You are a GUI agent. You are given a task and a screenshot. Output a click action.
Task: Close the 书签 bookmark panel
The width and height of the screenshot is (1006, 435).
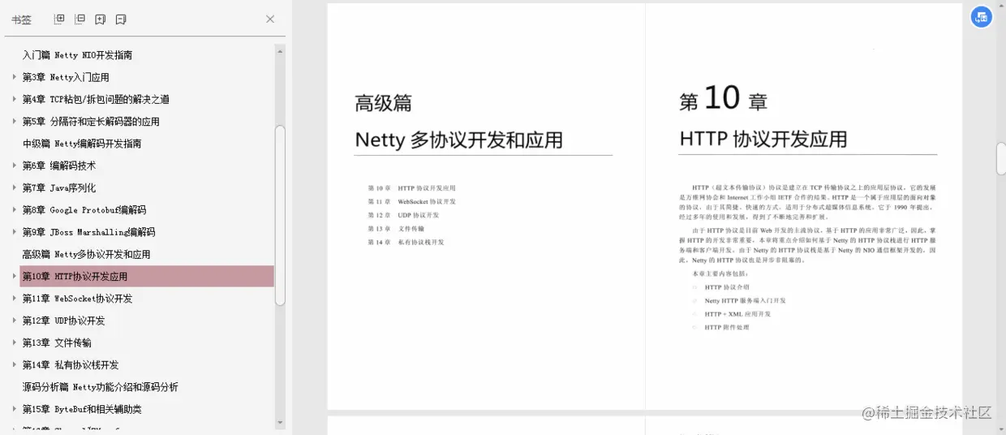click(x=270, y=19)
